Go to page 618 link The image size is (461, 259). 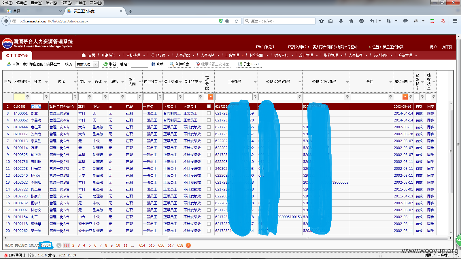coord(180,245)
